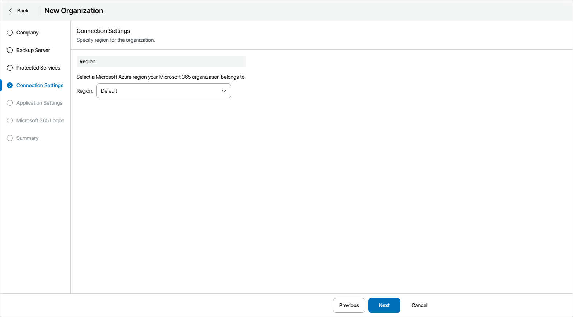Image resolution: width=573 pixels, height=317 pixels.
Task: Click the blue Connection Settings arrow indicator
Action: pyautogui.click(x=10, y=85)
